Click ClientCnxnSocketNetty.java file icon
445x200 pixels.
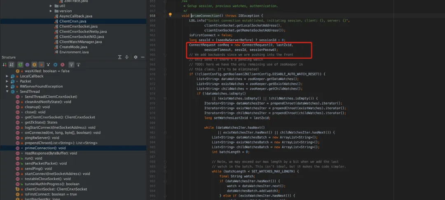coord(56,31)
